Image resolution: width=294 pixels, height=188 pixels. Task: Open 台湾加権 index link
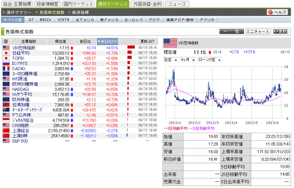point(21,105)
